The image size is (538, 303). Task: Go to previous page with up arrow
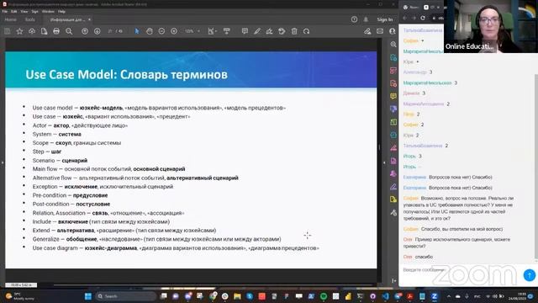[x=85, y=31]
